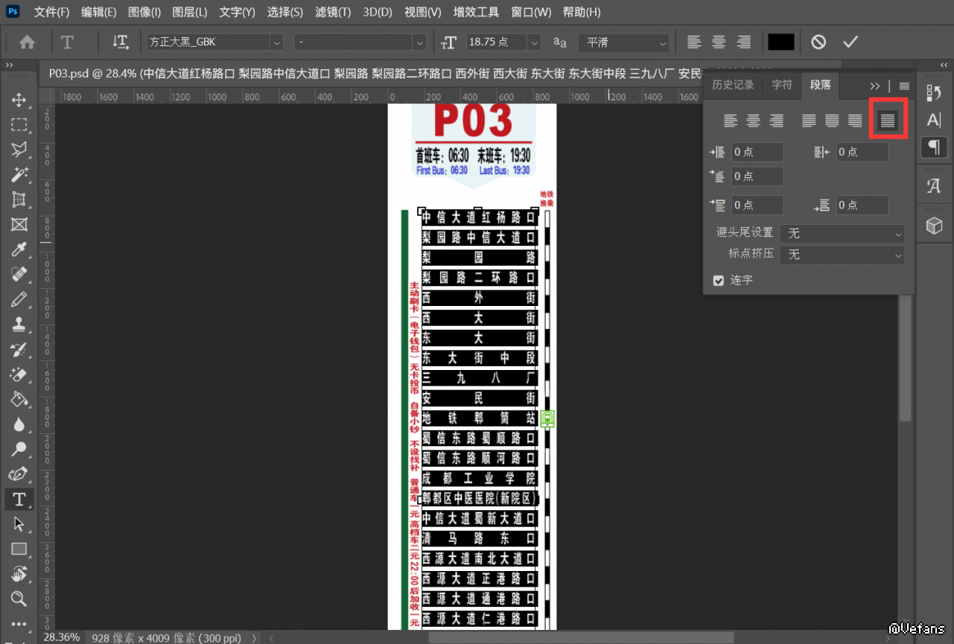Image resolution: width=954 pixels, height=644 pixels.
Task: Switch to the 字符 panel tab
Action: click(x=782, y=85)
